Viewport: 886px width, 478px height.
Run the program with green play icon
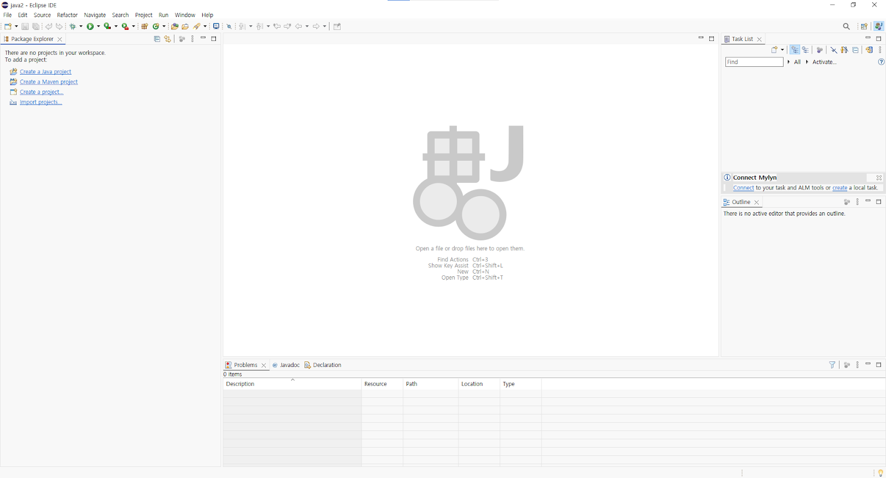click(90, 26)
